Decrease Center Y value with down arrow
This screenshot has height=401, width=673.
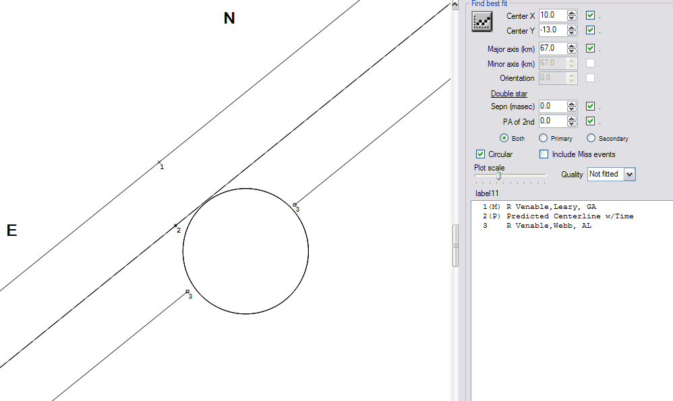pos(571,33)
